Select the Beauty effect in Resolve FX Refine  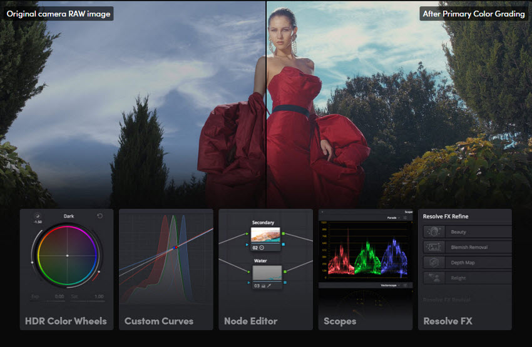467,232
